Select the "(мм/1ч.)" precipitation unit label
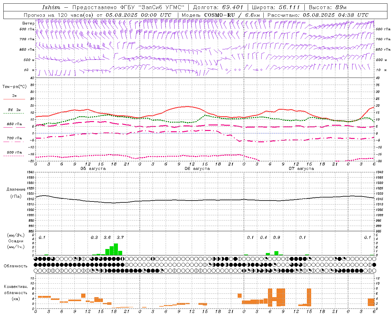 click(16, 247)
